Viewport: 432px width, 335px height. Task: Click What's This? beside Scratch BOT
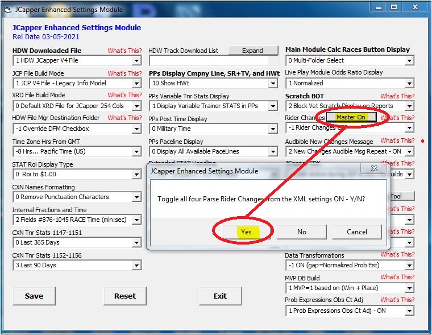(397, 96)
